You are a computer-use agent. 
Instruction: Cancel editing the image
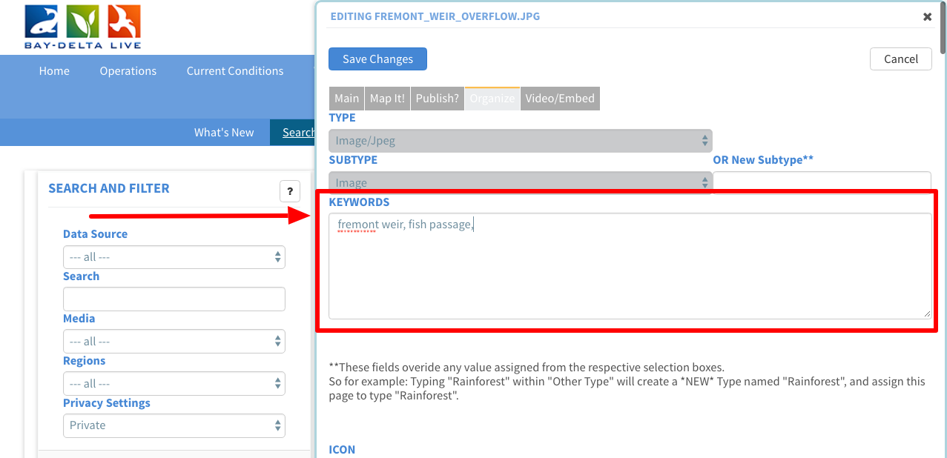coord(900,59)
